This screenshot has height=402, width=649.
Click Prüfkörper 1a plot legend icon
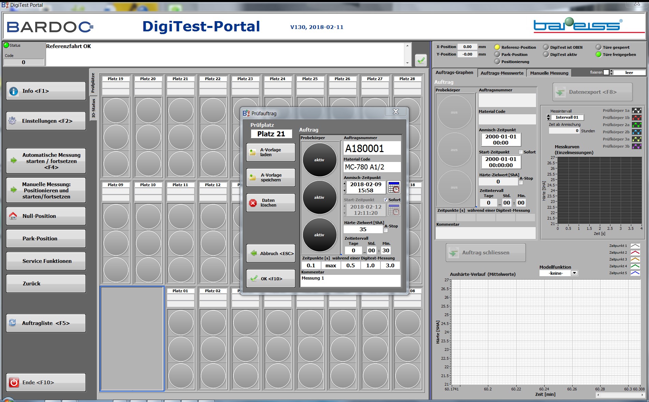(x=637, y=110)
